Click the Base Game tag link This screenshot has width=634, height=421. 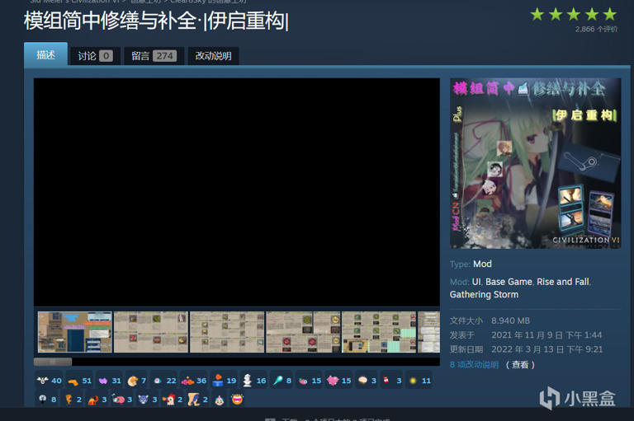click(x=509, y=282)
